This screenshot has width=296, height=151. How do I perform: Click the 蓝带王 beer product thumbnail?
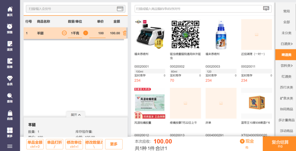pos(257,103)
